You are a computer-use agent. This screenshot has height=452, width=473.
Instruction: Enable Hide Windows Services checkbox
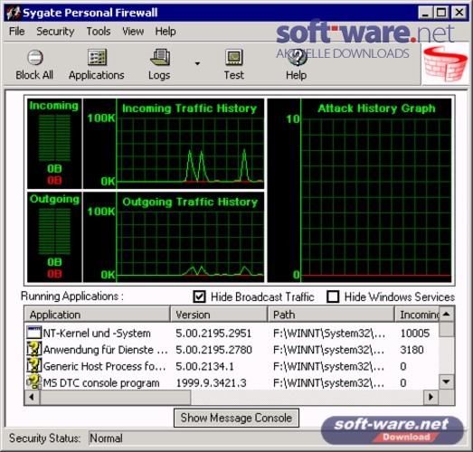tap(333, 297)
